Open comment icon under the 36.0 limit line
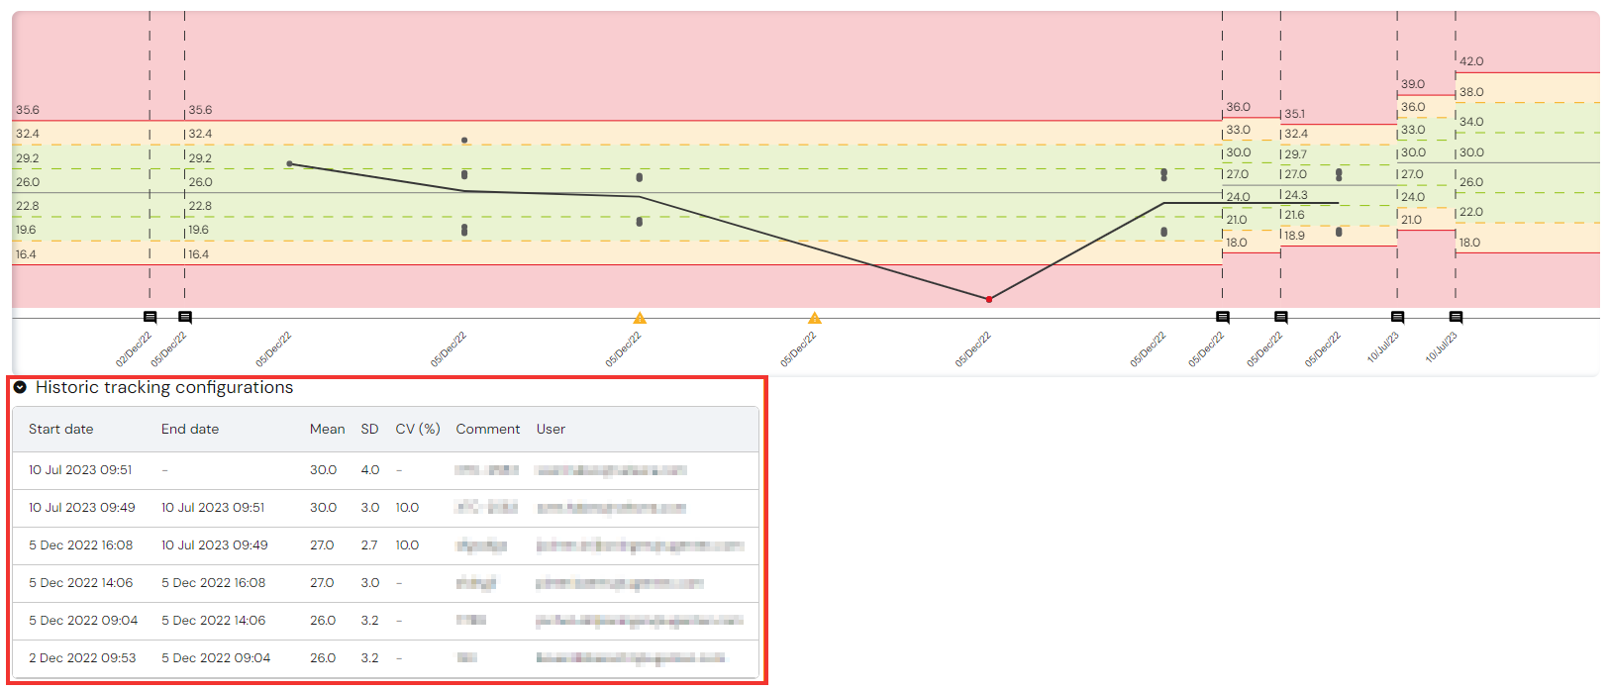Screen dimensions: 1610x691 1223,318
